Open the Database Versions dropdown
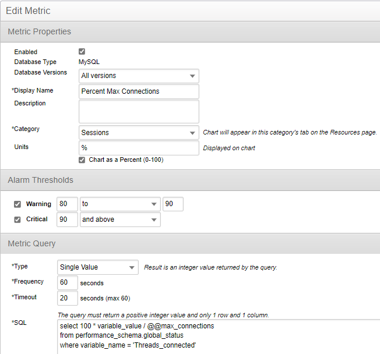This screenshot has width=380, height=354. click(x=139, y=76)
